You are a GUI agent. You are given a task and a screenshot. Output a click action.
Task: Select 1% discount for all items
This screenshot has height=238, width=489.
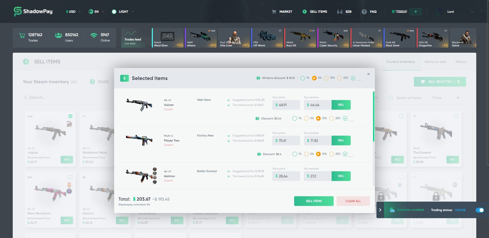coord(303,78)
